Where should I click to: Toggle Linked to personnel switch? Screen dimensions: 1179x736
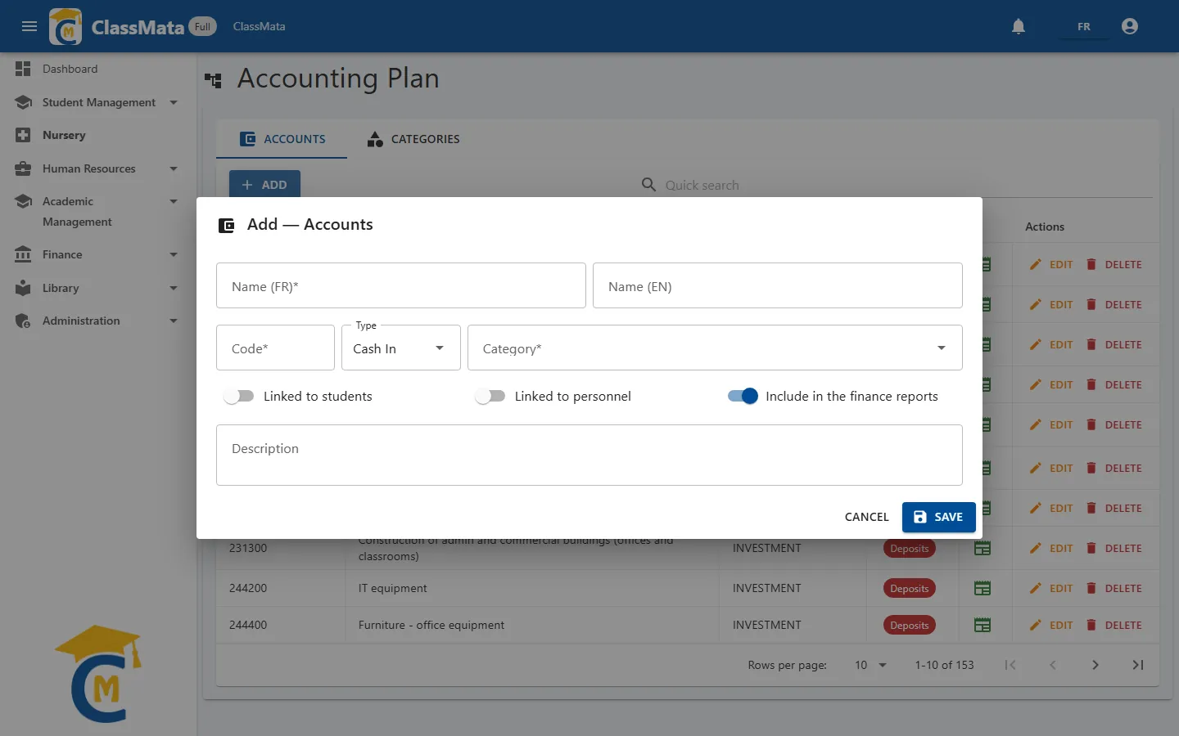pyautogui.click(x=490, y=396)
